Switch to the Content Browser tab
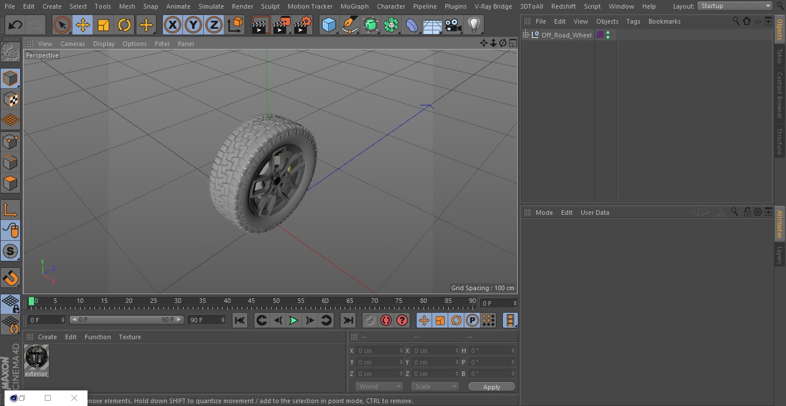 click(780, 95)
